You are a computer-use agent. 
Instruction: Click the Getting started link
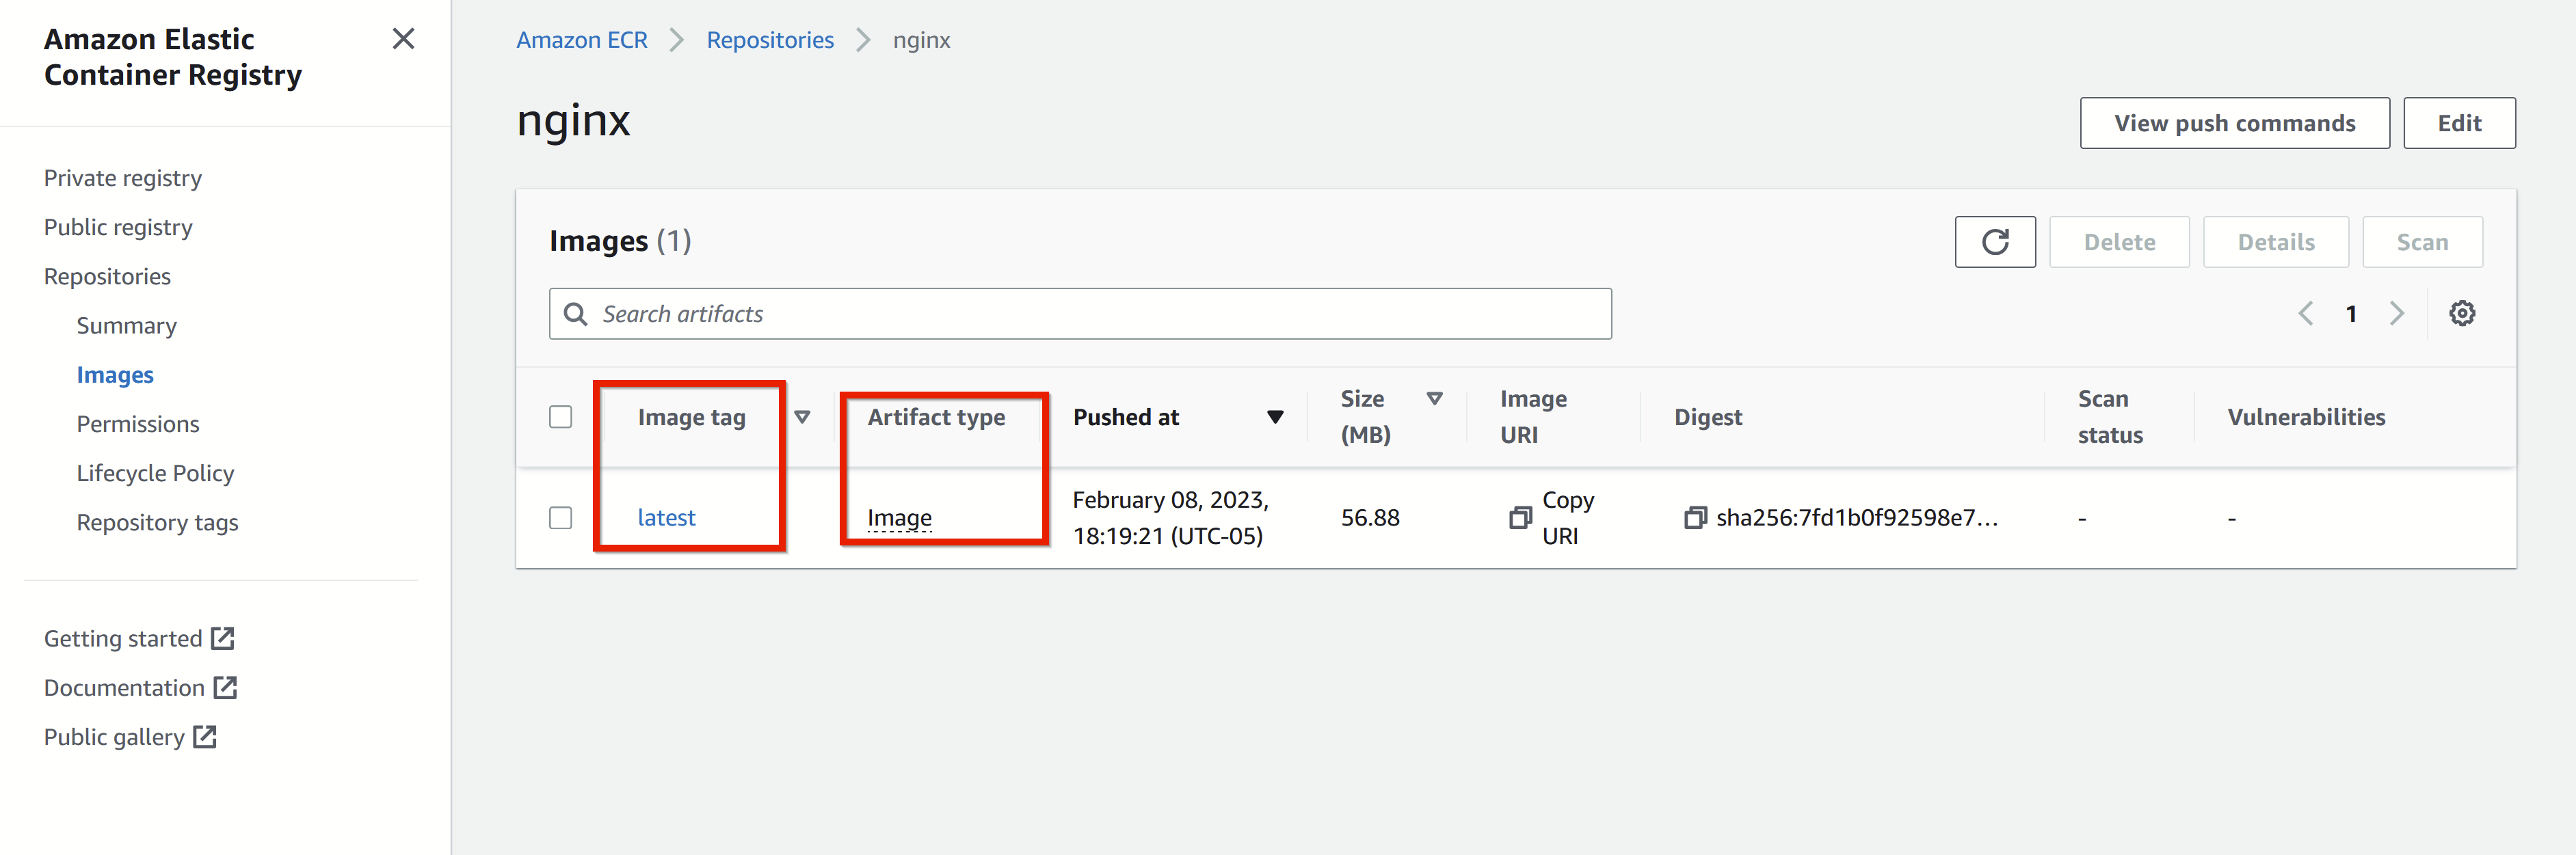123,638
